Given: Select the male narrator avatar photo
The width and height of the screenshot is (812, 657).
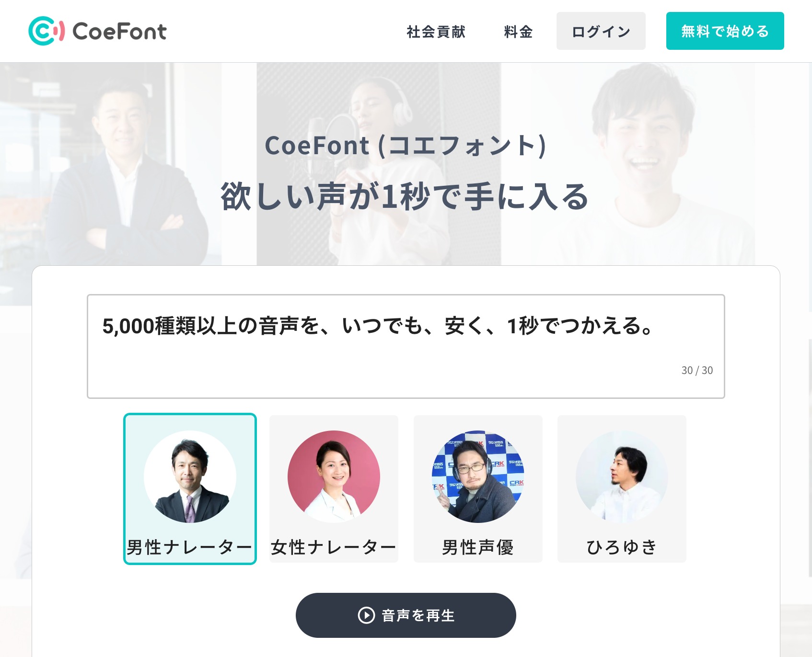Looking at the screenshot, I should coord(190,476).
